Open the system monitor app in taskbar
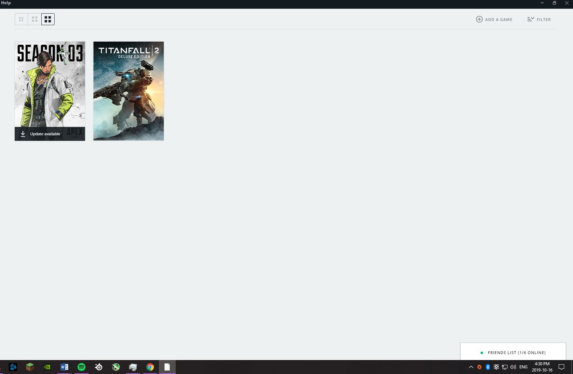The height and width of the screenshot is (374, 573). (133, 367)
